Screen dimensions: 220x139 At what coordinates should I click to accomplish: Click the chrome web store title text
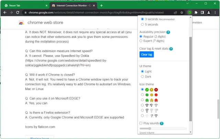coord(45,23)
